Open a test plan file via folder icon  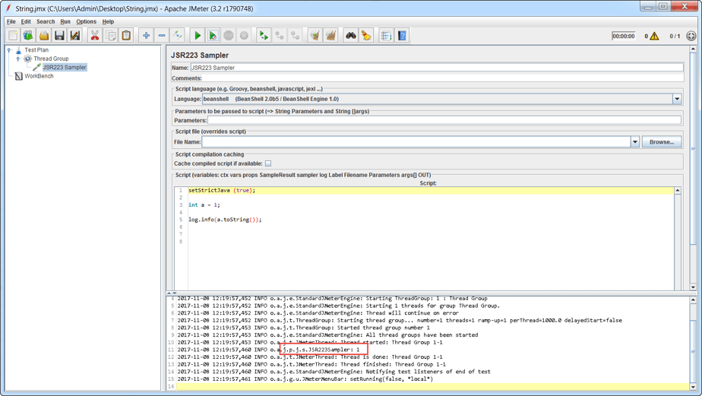44,36
